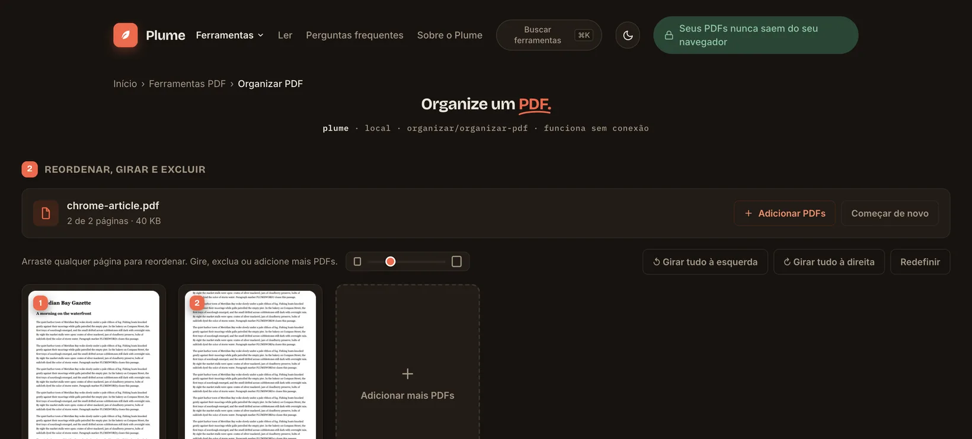Click the Organizar PDF breadcrumb text
The width and height of the screenshot is (972, 439).
270,84
